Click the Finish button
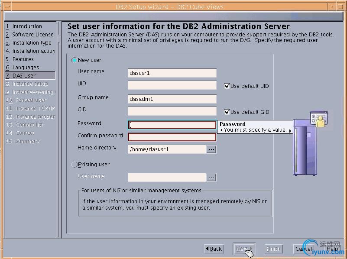 point(273,249)
